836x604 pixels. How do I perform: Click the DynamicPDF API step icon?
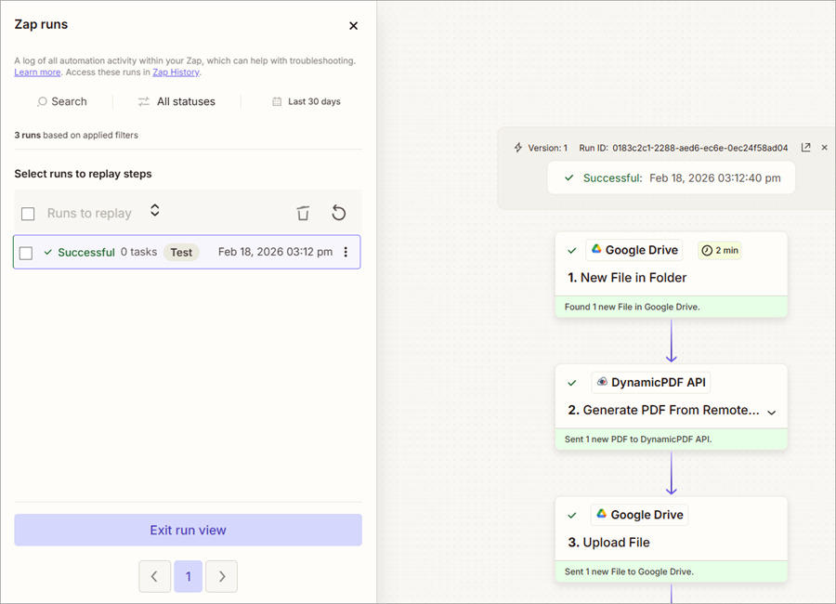point(602,382)
